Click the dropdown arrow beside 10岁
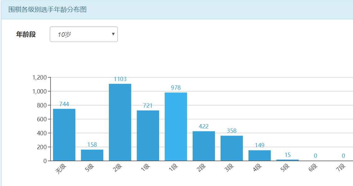The width and height of the screenshot is (353, 186). (113, 34)
